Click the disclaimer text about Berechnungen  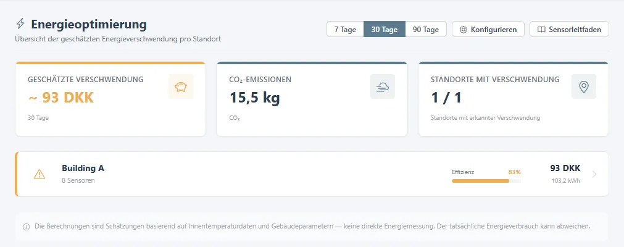point(312,226)
